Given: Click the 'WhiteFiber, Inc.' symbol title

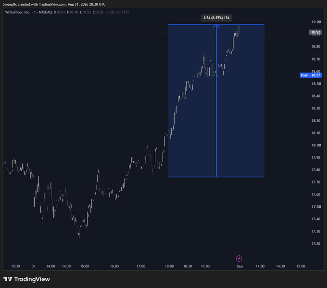Looking at the screenshot, I should tap(17, 12).
